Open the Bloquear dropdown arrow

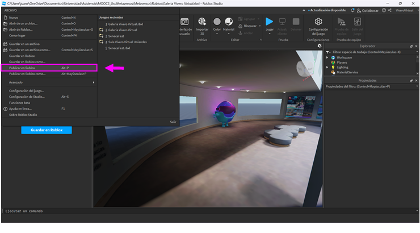pos(259,26)
